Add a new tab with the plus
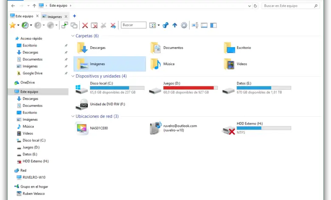 pyautogui.click(x=74, y=16)
